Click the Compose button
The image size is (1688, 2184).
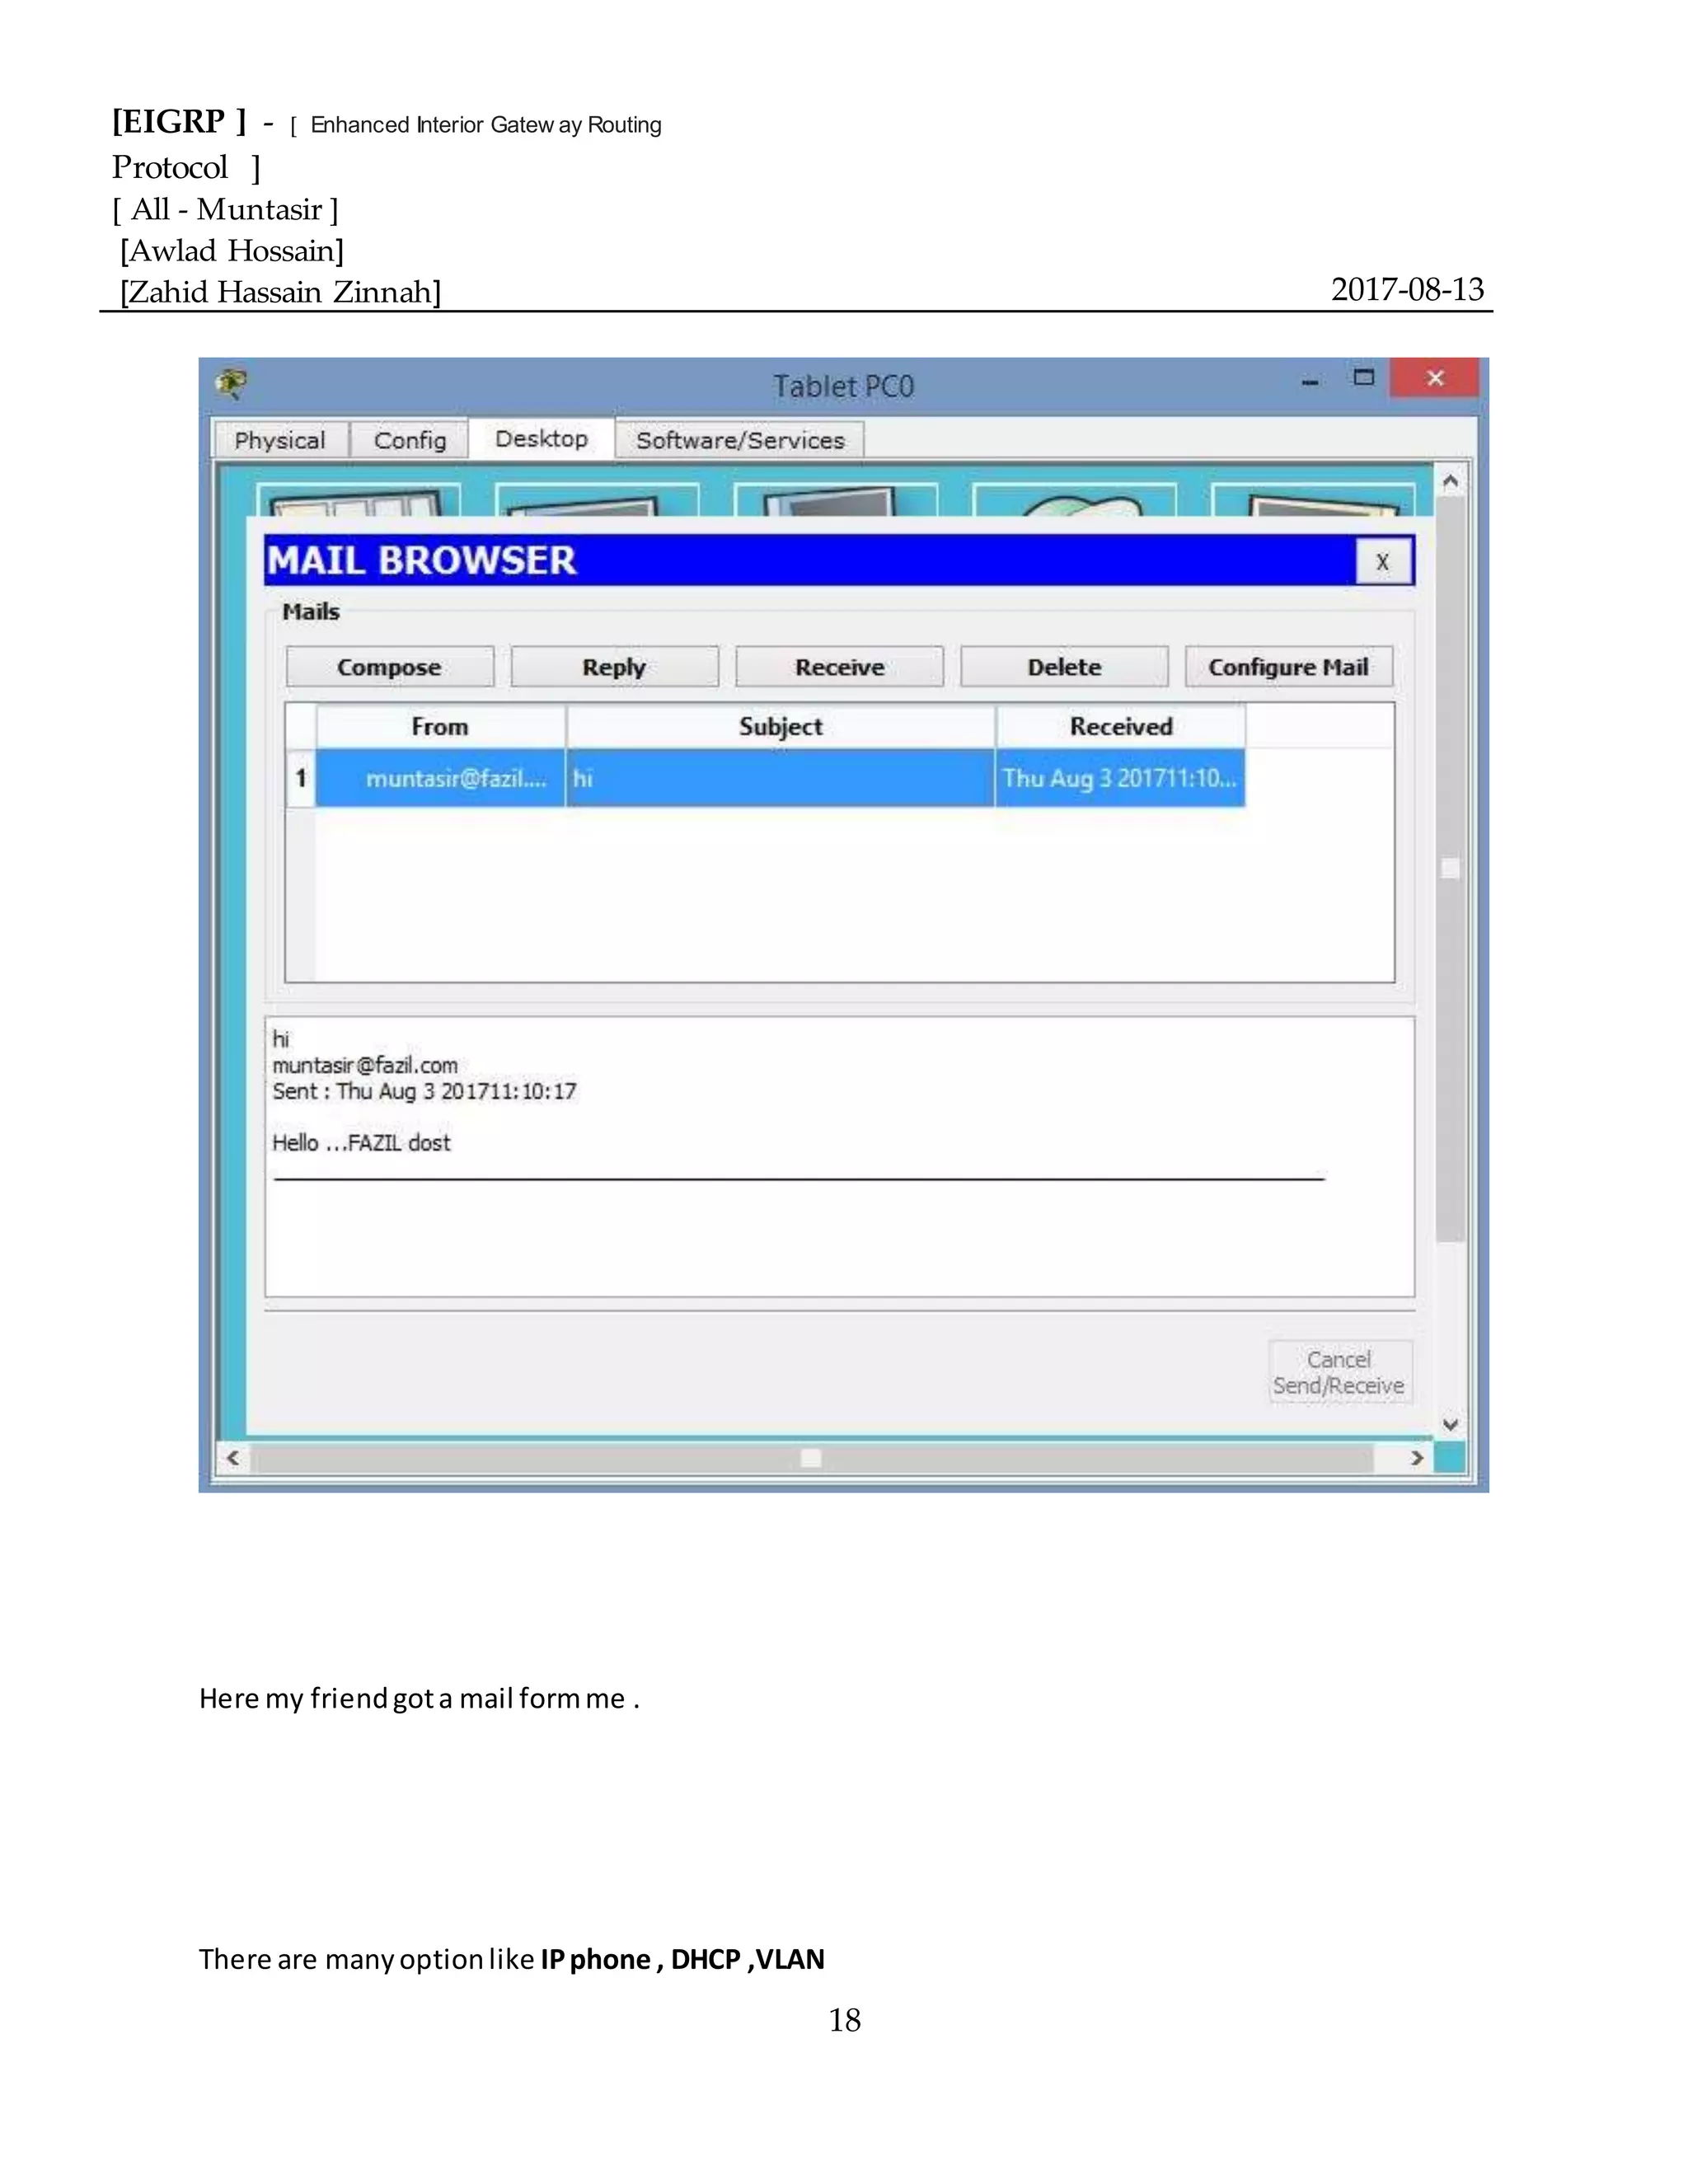(x=389, y=667)
